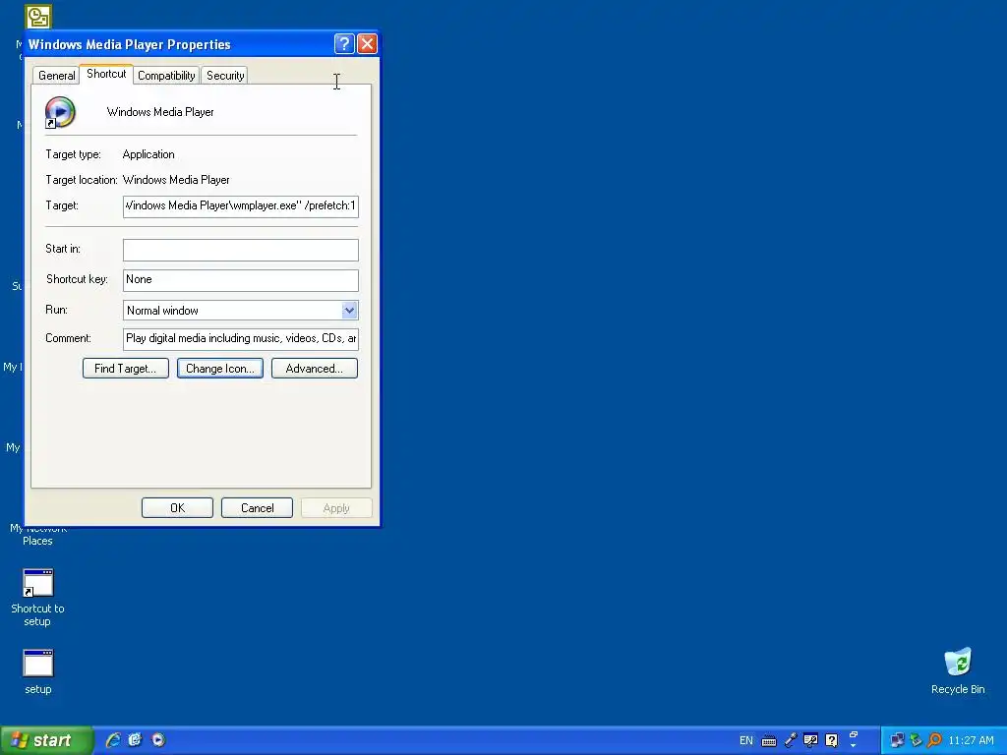Select the Shortcut tab
The height and width of the screenshot is (755, 1007).
[x=106, y=74]
